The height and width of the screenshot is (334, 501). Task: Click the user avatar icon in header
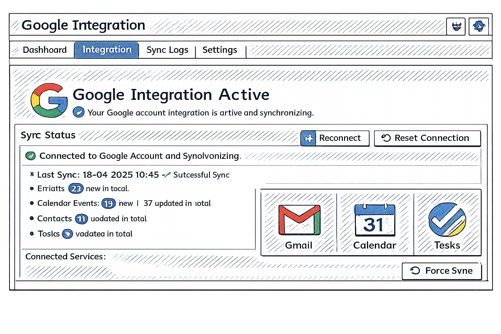pyautogui.click(x=479, y=26)
